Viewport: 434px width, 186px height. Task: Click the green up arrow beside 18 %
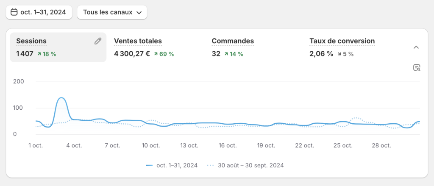pos(39,54)
